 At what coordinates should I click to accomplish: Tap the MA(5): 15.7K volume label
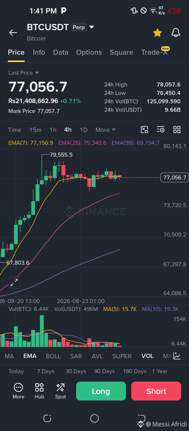coord(120,309)
